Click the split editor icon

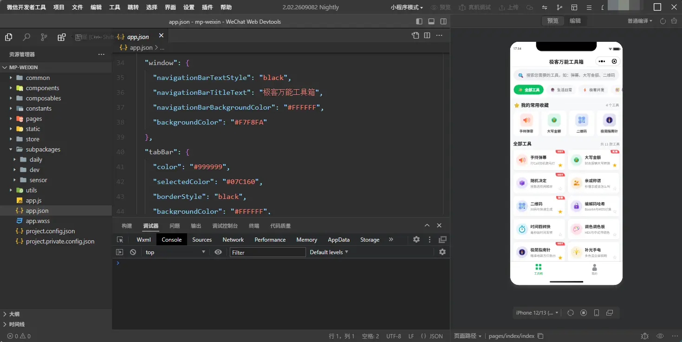tap(427, 35)
